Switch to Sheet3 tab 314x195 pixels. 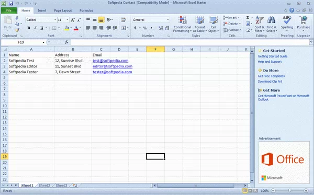point(61,186)
